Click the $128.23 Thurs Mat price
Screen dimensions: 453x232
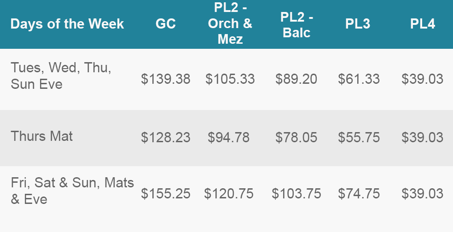166,137
